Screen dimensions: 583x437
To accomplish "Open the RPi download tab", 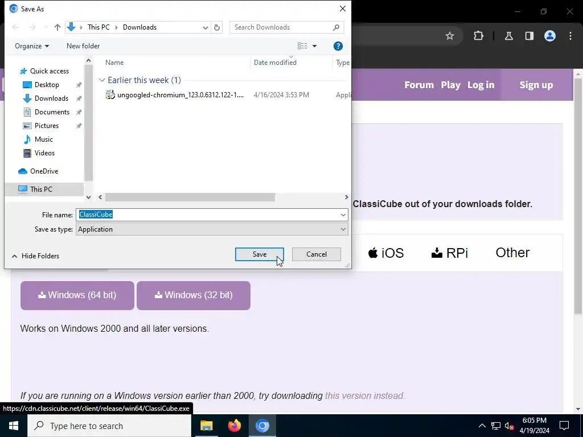I will pyautogui.click(x=449, y=253).
